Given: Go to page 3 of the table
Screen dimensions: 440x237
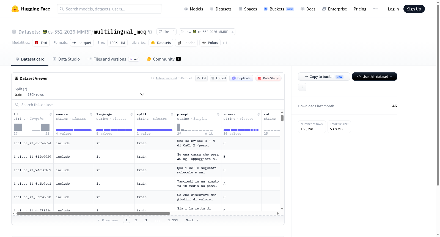Looking at the screenshot, I should 146,220.
